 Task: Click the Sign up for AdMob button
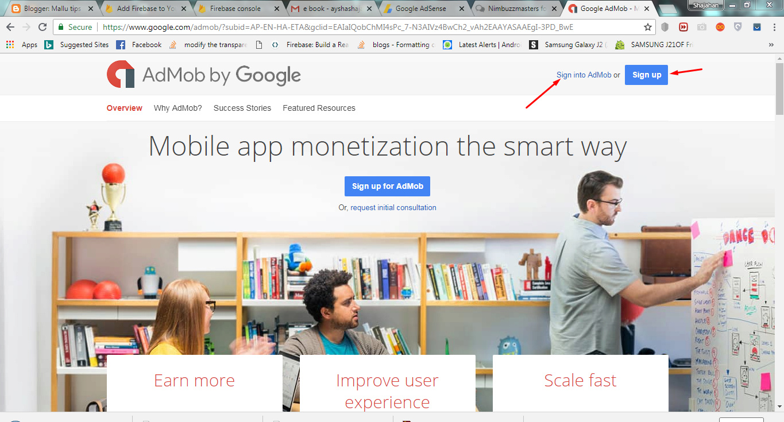[x=388, y=186]
